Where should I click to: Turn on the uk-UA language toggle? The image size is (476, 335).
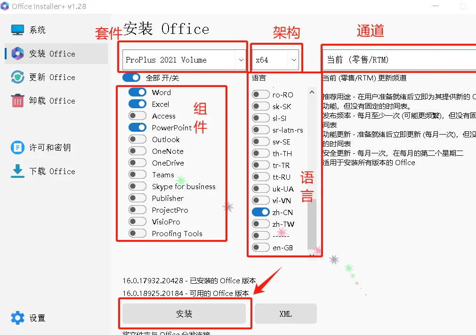coord(261,188)
